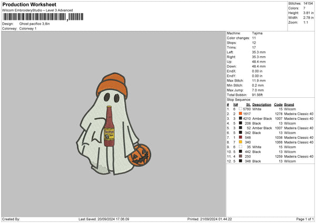Screen dimensions: 316x223
Task: Click the 'Created By:' footer label
Action: tap(11, 219)
